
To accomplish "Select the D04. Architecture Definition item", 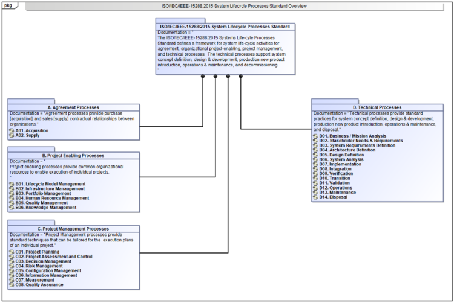I will pos(347,150).
